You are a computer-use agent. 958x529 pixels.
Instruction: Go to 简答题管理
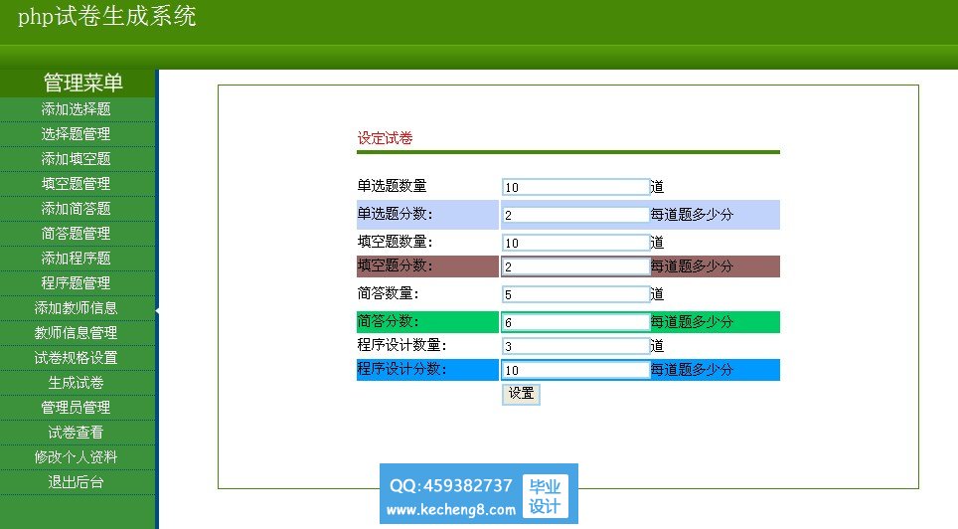coord(76,234)
